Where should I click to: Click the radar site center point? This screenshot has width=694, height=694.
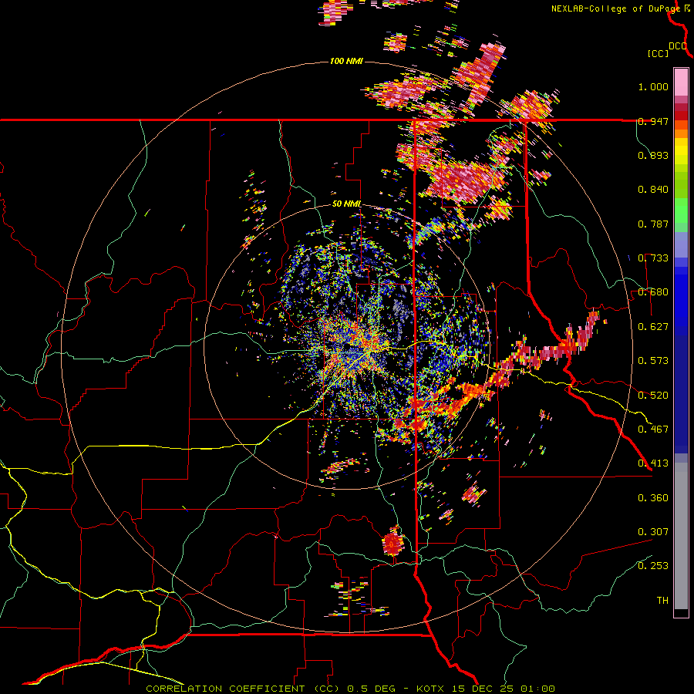[x=349, y=345]
